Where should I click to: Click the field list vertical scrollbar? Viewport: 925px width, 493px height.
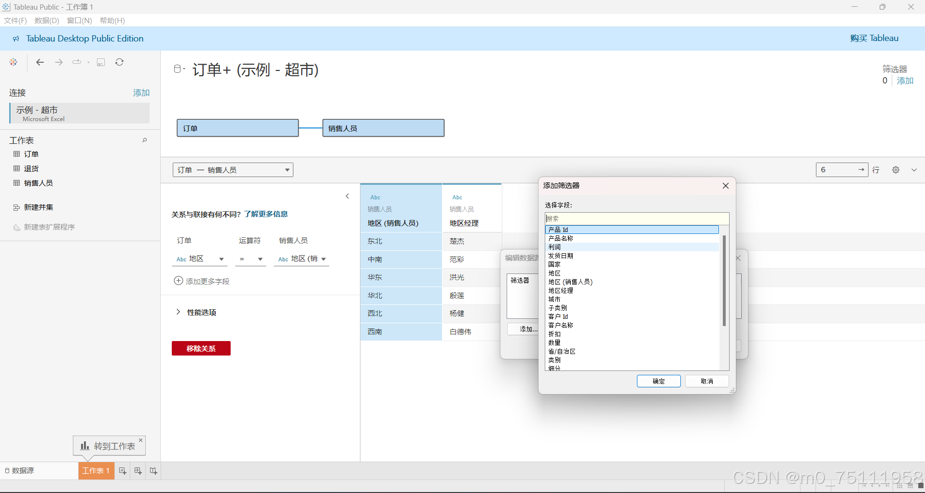[x=724, y=281]
